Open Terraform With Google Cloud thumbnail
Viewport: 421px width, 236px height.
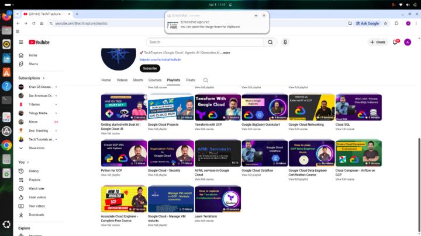[x=218, y=107]
